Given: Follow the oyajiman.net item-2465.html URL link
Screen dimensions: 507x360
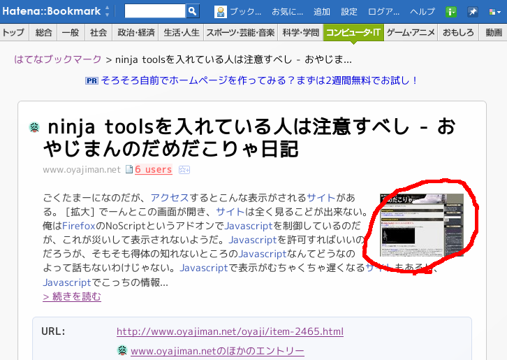Looking at the screenshot, I should click(x=230, y=331).
